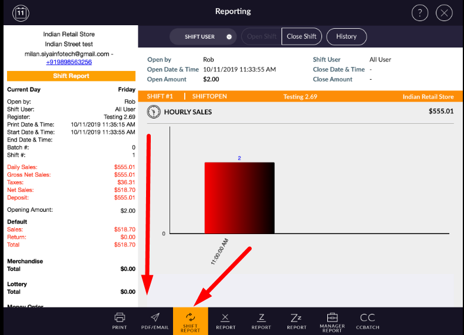Click the orange Shift Report header

click(x=71, y=76)
